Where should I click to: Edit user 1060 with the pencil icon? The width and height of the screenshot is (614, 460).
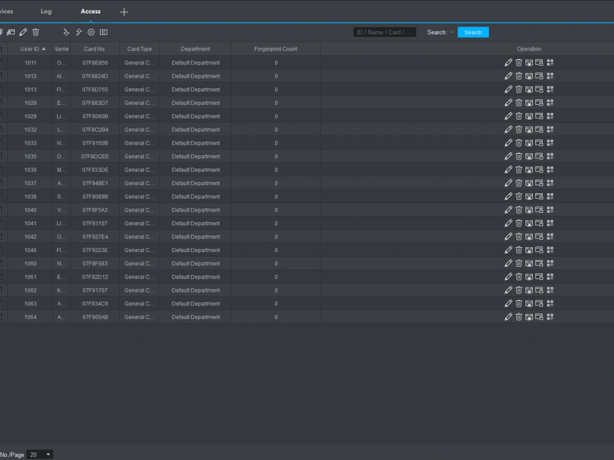508,263
